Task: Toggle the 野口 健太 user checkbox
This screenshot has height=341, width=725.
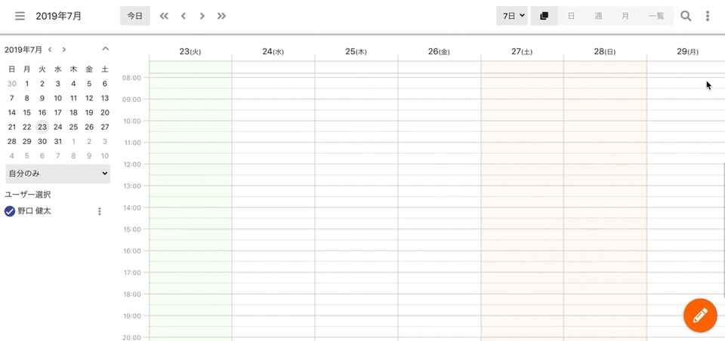Action: click(x=10, y=211)
